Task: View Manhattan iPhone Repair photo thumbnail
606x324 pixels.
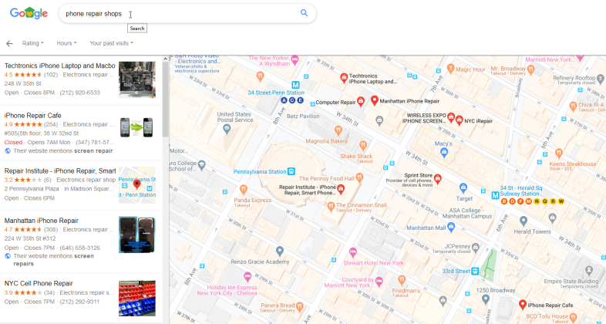Action: click(137, 235)
